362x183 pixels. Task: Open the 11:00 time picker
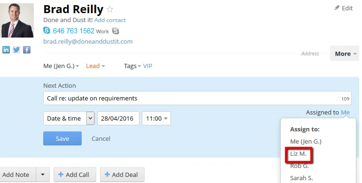coord(156,118)
